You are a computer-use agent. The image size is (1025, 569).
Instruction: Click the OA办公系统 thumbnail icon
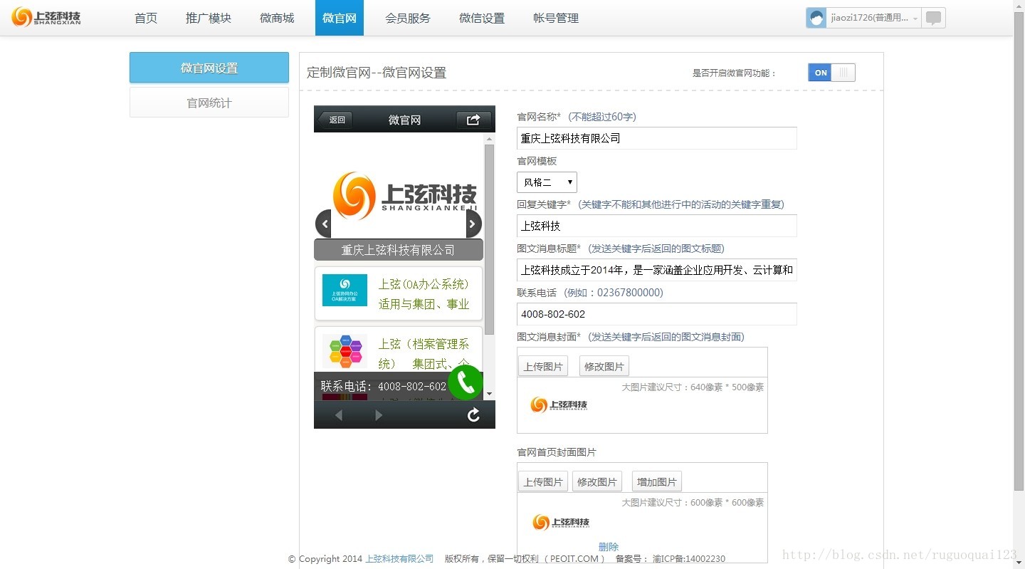(x=345, y=290)
